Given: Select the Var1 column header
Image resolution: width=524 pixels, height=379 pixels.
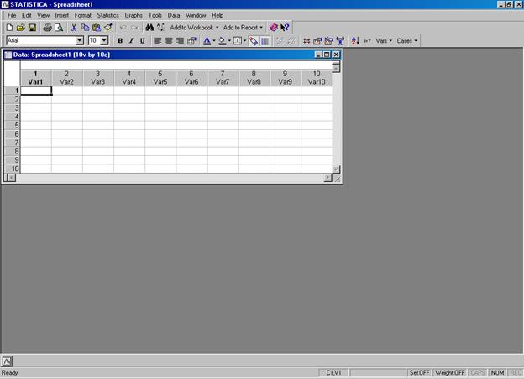Looking at the screenshot, I should coord(36,78).
